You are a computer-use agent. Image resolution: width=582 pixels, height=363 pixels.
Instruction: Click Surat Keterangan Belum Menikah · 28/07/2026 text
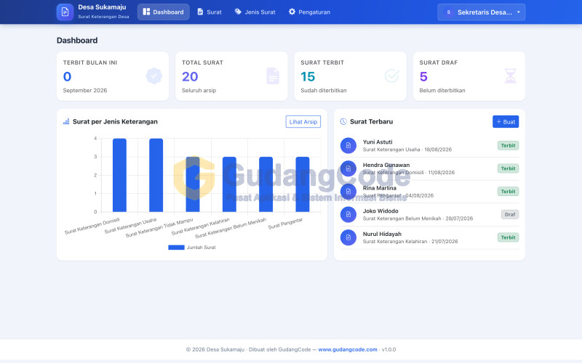point(418,219)
